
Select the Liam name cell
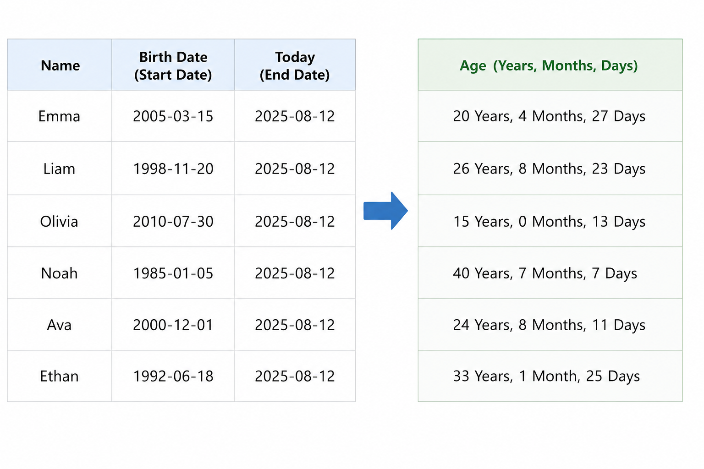(x=60, y=168)
